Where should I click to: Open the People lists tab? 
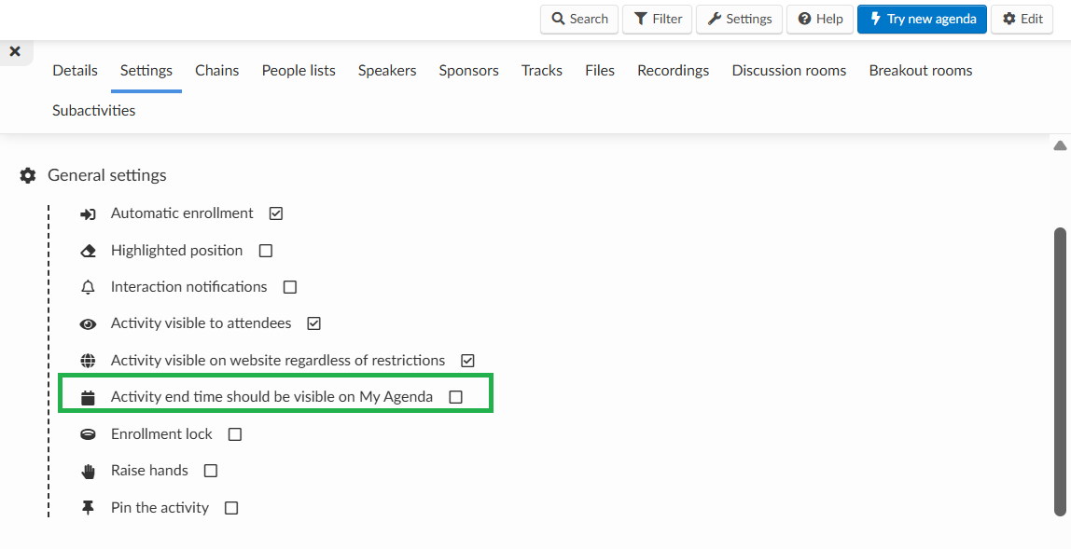pyautogui.click(x=299, y=70)
